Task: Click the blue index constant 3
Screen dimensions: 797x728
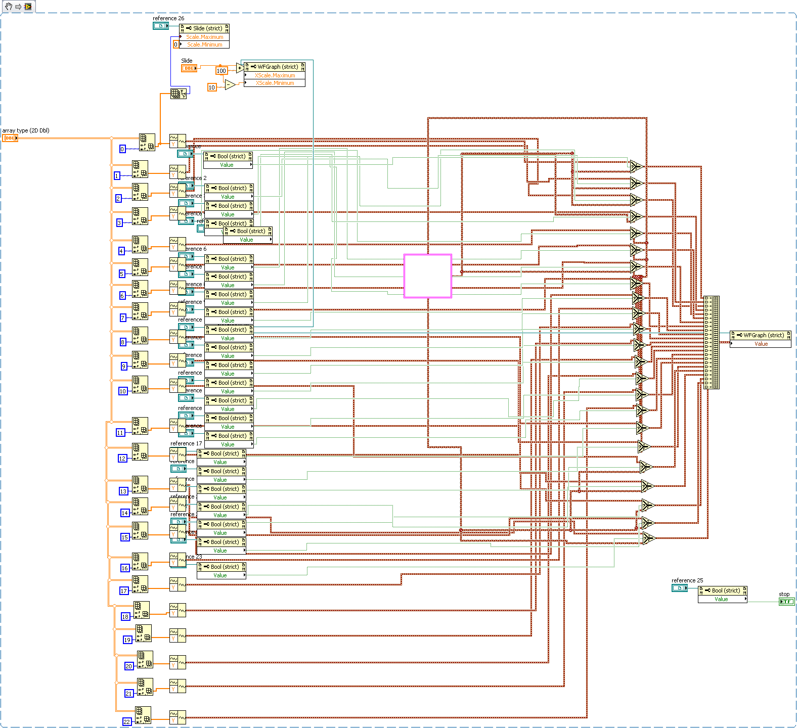Action: 119,223
